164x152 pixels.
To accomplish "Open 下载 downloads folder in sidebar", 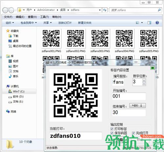I will 13,36.
